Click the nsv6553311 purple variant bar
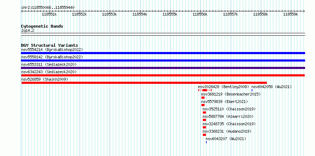This screenshot has height=156, width=315. tap(163, 68)
